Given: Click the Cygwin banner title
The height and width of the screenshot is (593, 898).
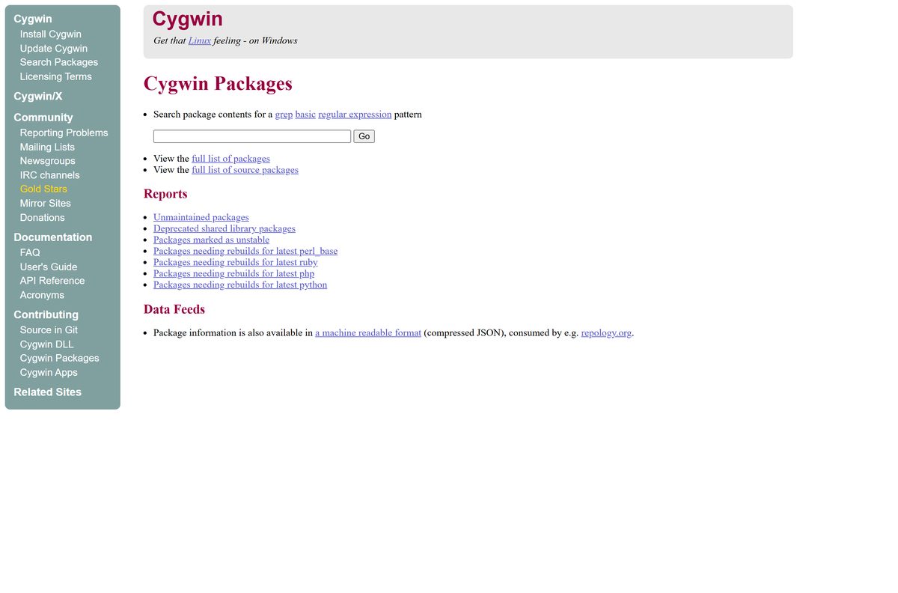Looking at the screenshot, I should click(187, 19).
